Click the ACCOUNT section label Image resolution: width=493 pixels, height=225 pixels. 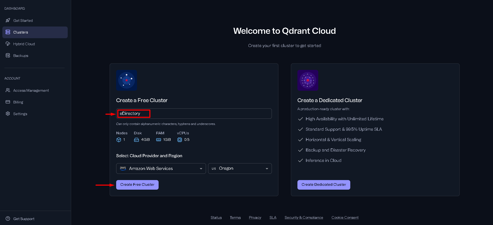12,78
